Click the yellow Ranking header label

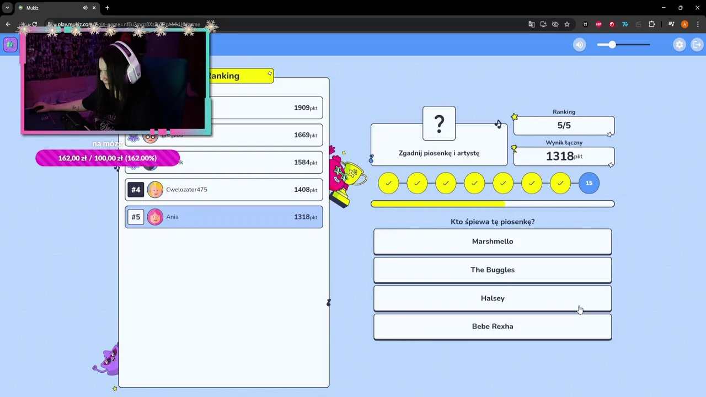point(240,76)
